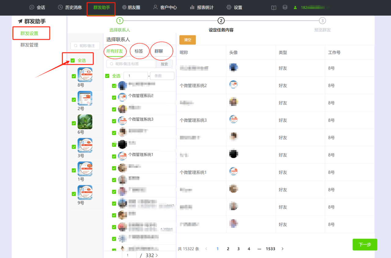This screenshot has height=258, width=391.
Task: Click the 客户中心 person icon
Action: click(x=155, y=7)
